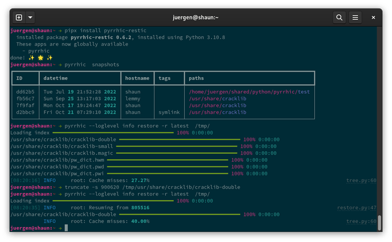Click the Resuming from 805516 value

click(x=140, y=207)
